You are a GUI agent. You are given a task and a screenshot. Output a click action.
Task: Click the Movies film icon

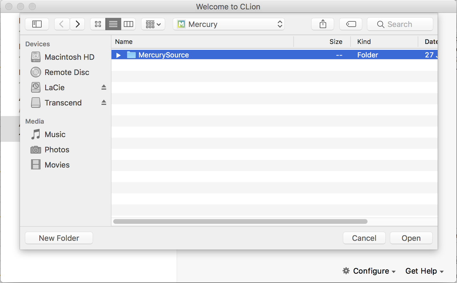(x=36, y=165)
